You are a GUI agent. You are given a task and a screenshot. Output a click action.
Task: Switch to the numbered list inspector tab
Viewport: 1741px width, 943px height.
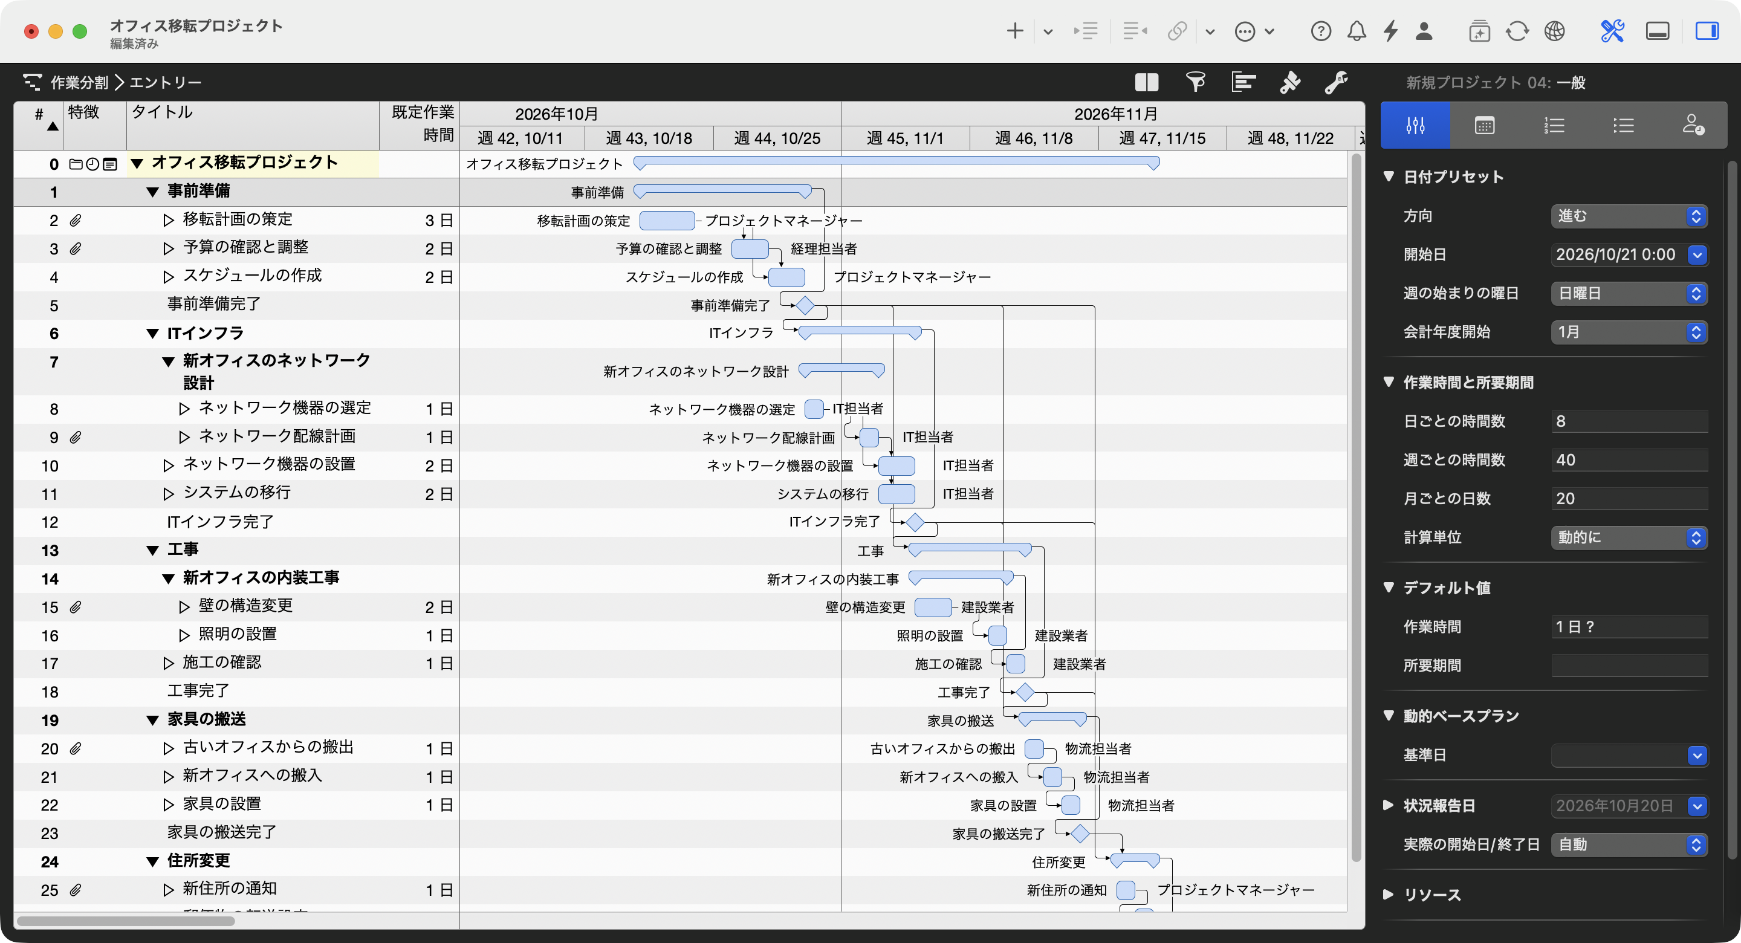[x=1554, y=126]
